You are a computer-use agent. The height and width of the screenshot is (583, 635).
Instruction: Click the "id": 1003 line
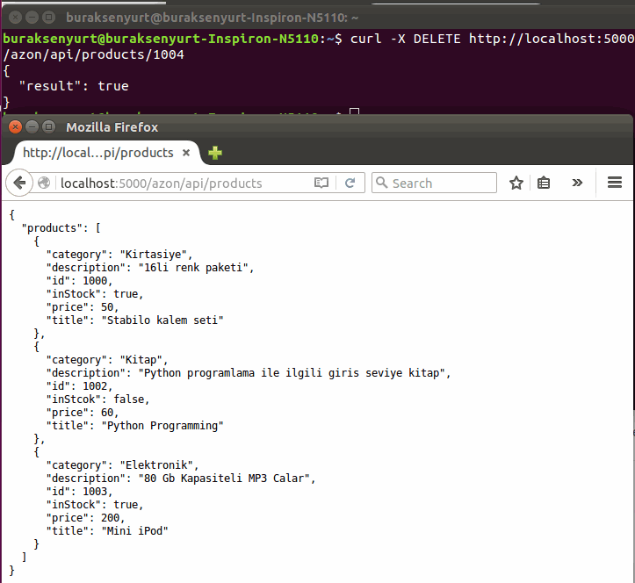coord(79,492)
